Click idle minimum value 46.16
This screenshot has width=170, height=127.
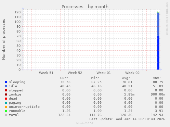tap(96, 86)
